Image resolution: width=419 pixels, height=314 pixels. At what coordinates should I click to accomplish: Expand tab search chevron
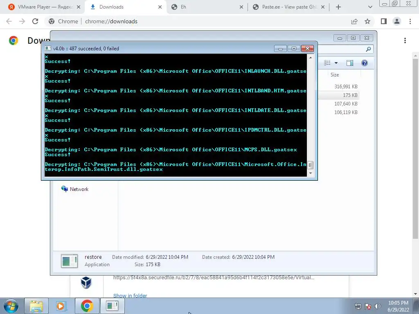[x=370, y=7]
